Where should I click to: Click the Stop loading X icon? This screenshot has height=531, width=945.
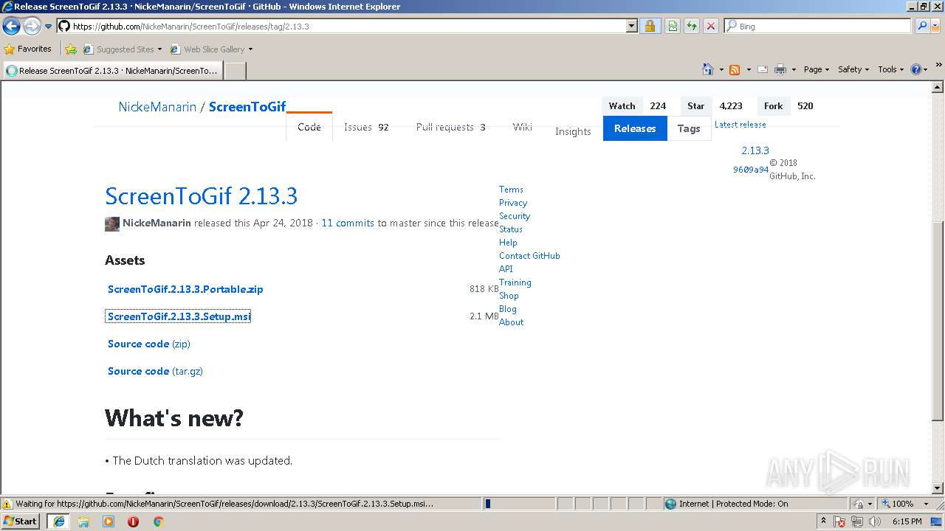[710, 26]
